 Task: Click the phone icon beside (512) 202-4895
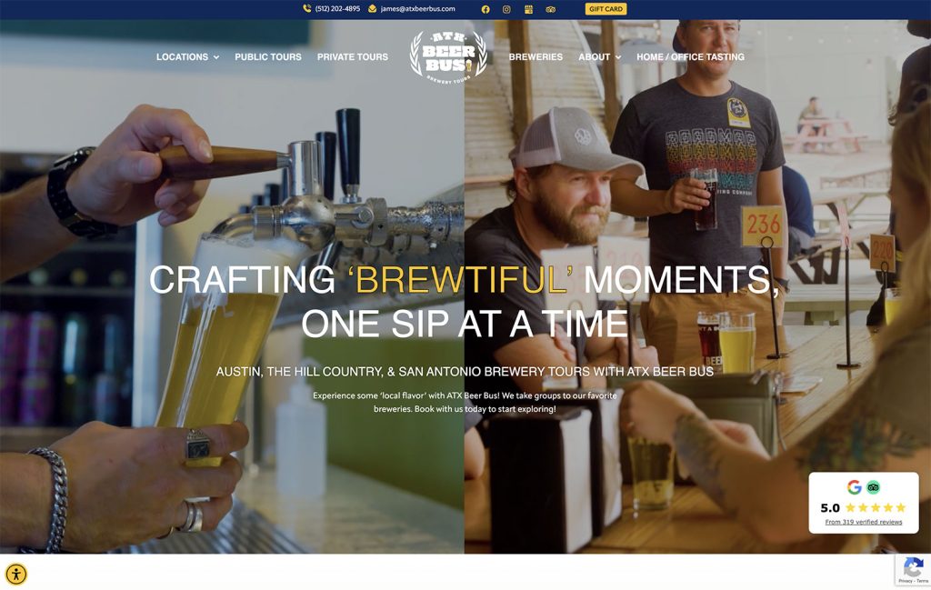pos(307,8)
